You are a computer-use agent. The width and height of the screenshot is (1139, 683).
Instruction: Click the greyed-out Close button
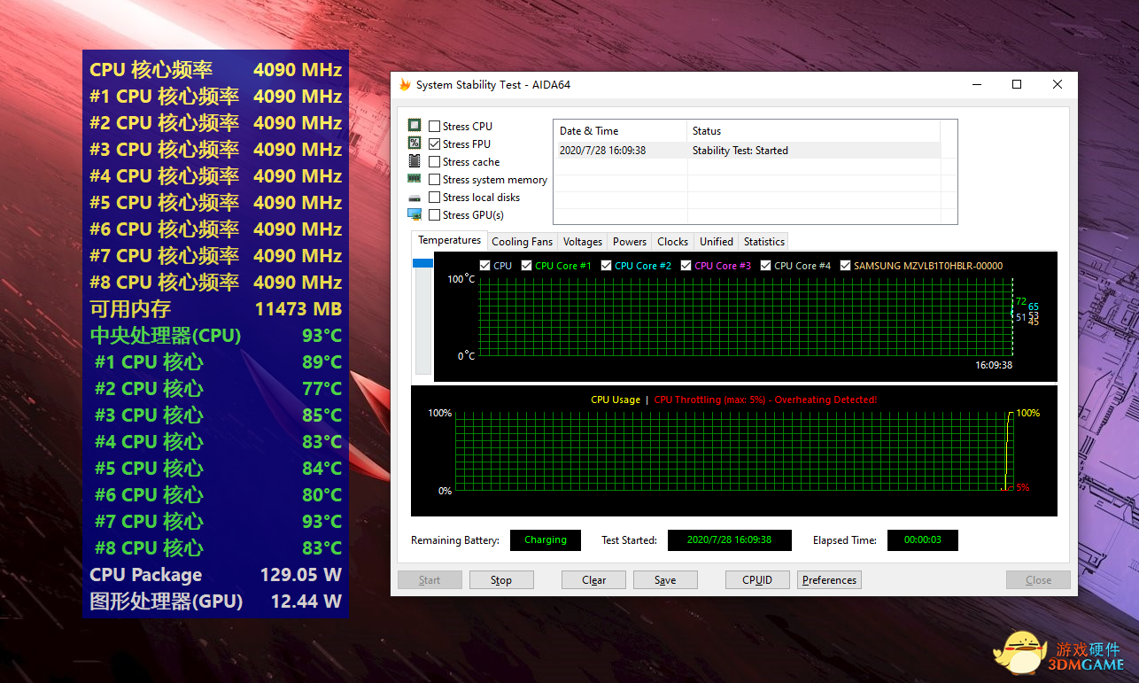[x=1038, y=580]
